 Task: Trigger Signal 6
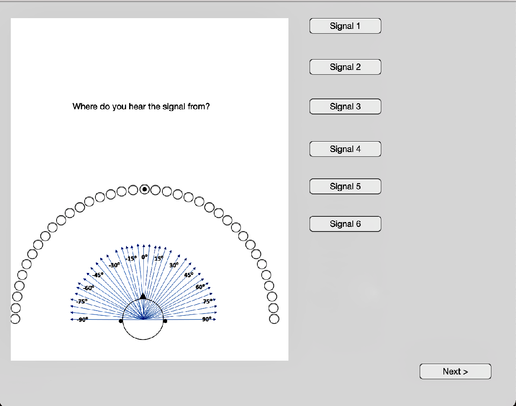[x=345, y=224]
